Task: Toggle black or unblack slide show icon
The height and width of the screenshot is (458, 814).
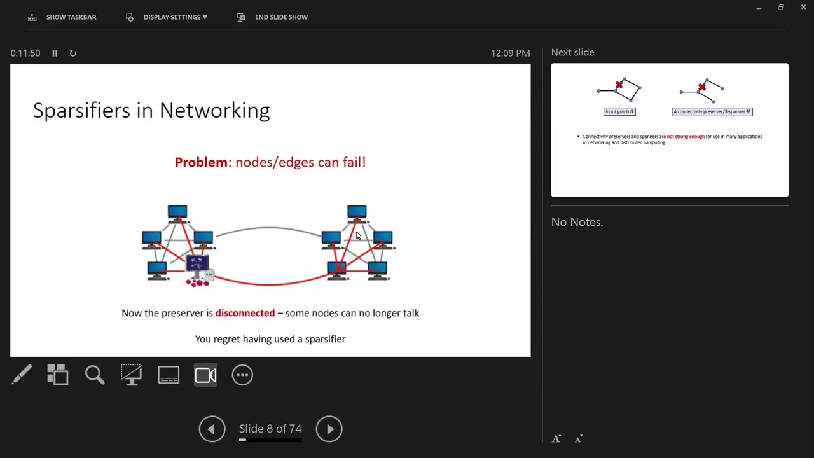Action: coord(132,375)
